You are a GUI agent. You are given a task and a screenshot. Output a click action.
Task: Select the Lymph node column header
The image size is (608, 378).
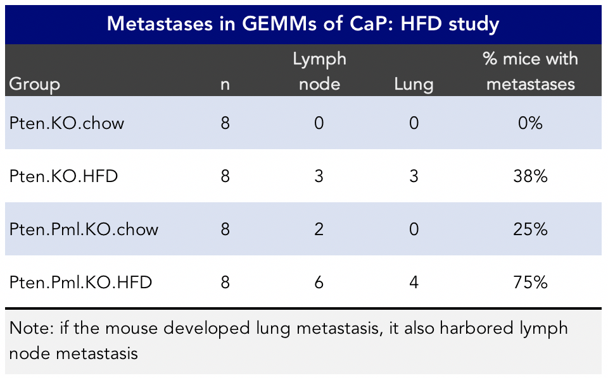[319, 71]
